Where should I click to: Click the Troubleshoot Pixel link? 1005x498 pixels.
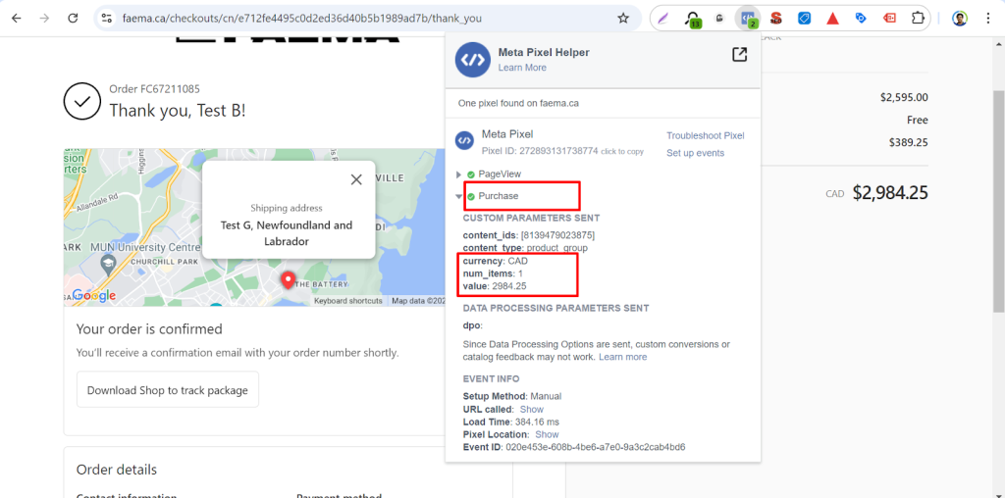click(x=705, y=136)
